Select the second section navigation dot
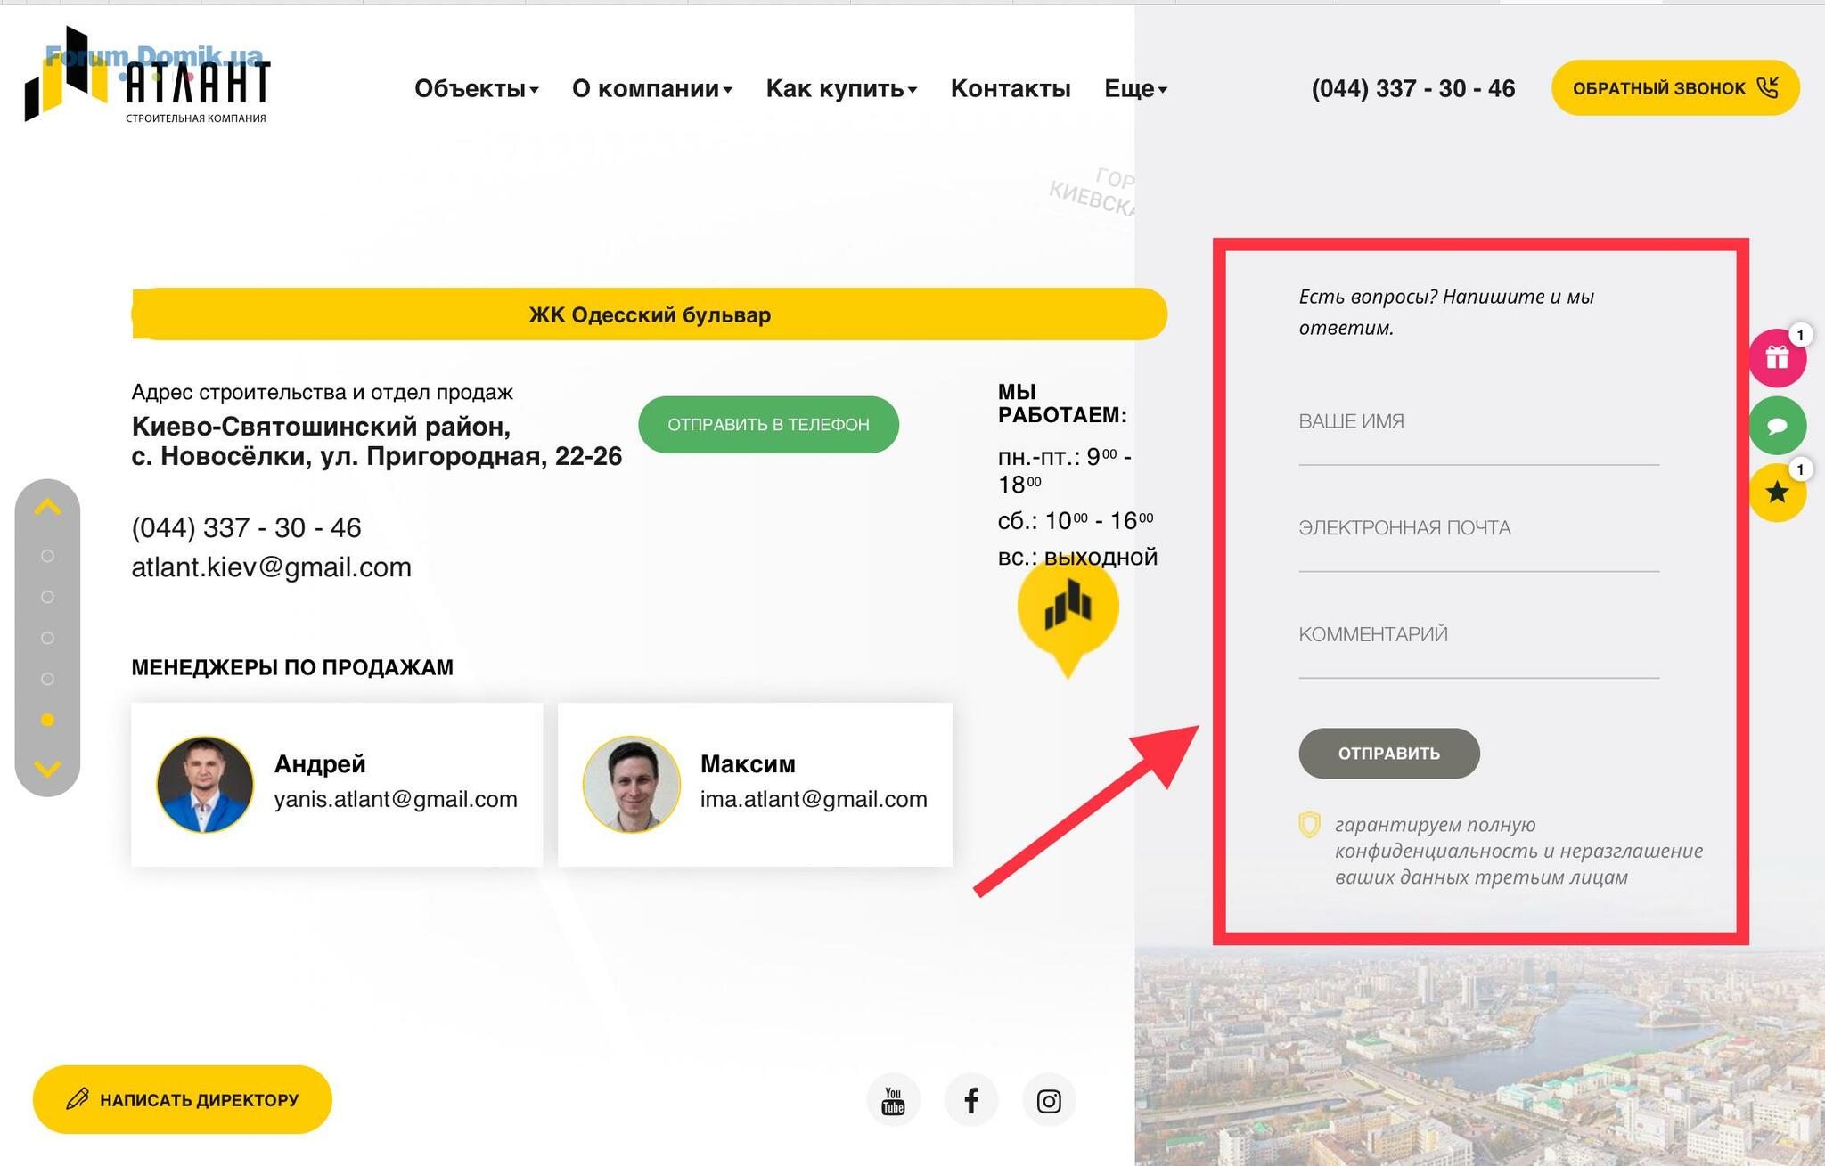Viewport: 1825px width, 1166px height. [48, 597]
